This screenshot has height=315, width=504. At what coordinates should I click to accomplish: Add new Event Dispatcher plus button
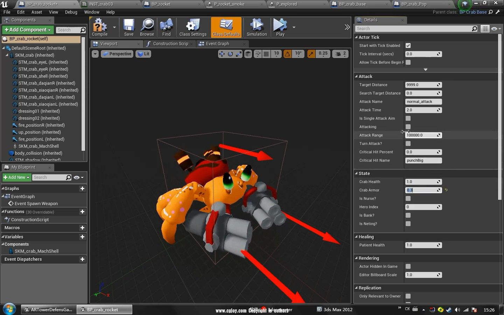tap(82, 259)
